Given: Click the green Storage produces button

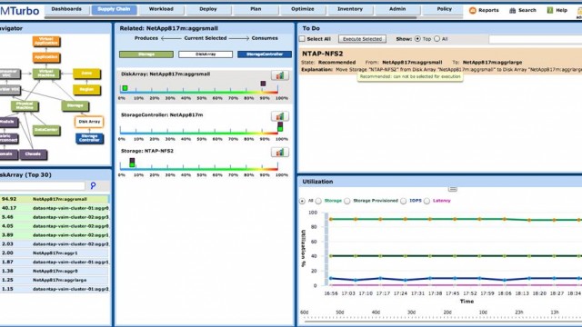Looking at the screenshot, I should pyautogui.click(x=146, y=54).
